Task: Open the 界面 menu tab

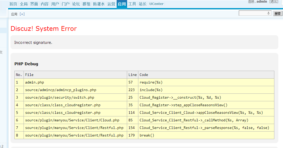Action: click(x=34, y=4)
